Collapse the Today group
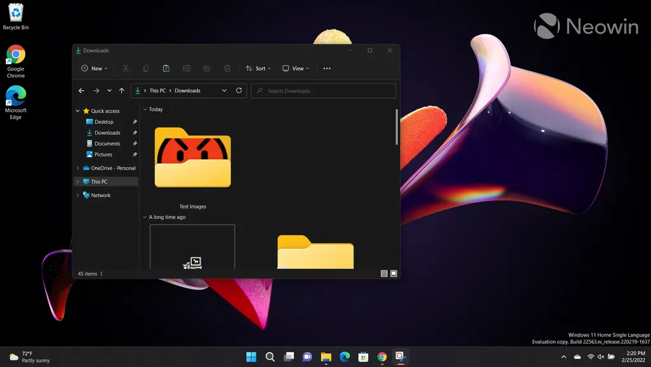This screenshot has height=367, width=651. (145, 109)
